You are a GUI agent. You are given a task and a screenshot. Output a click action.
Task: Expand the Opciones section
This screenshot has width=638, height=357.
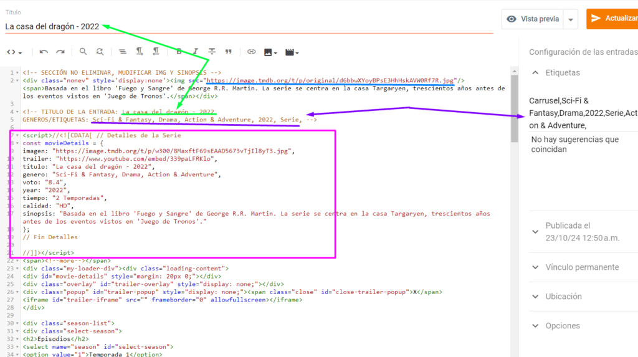pos(535,326)
